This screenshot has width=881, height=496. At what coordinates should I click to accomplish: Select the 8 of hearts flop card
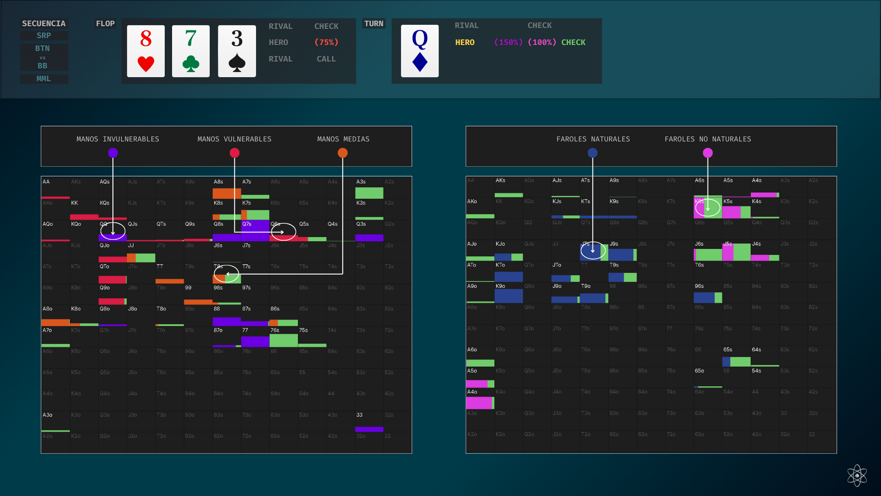(146, 51)
